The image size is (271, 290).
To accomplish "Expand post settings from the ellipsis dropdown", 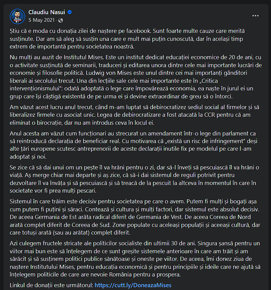I will 255,16.
